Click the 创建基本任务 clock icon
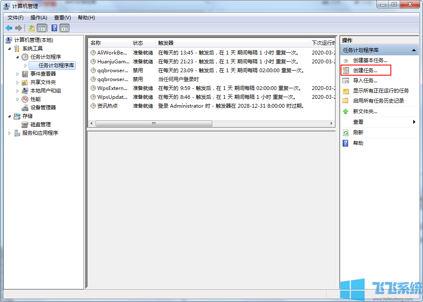Screen dimensions: 423x302 click(x=346, y=60)
